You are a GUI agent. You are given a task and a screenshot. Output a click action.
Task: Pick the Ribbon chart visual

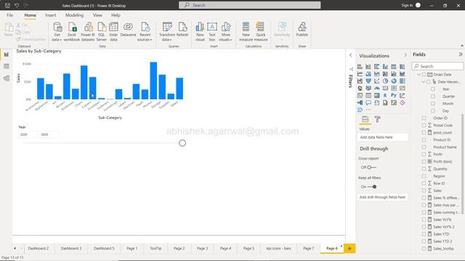pyautogui.click(x=403, y=74)
